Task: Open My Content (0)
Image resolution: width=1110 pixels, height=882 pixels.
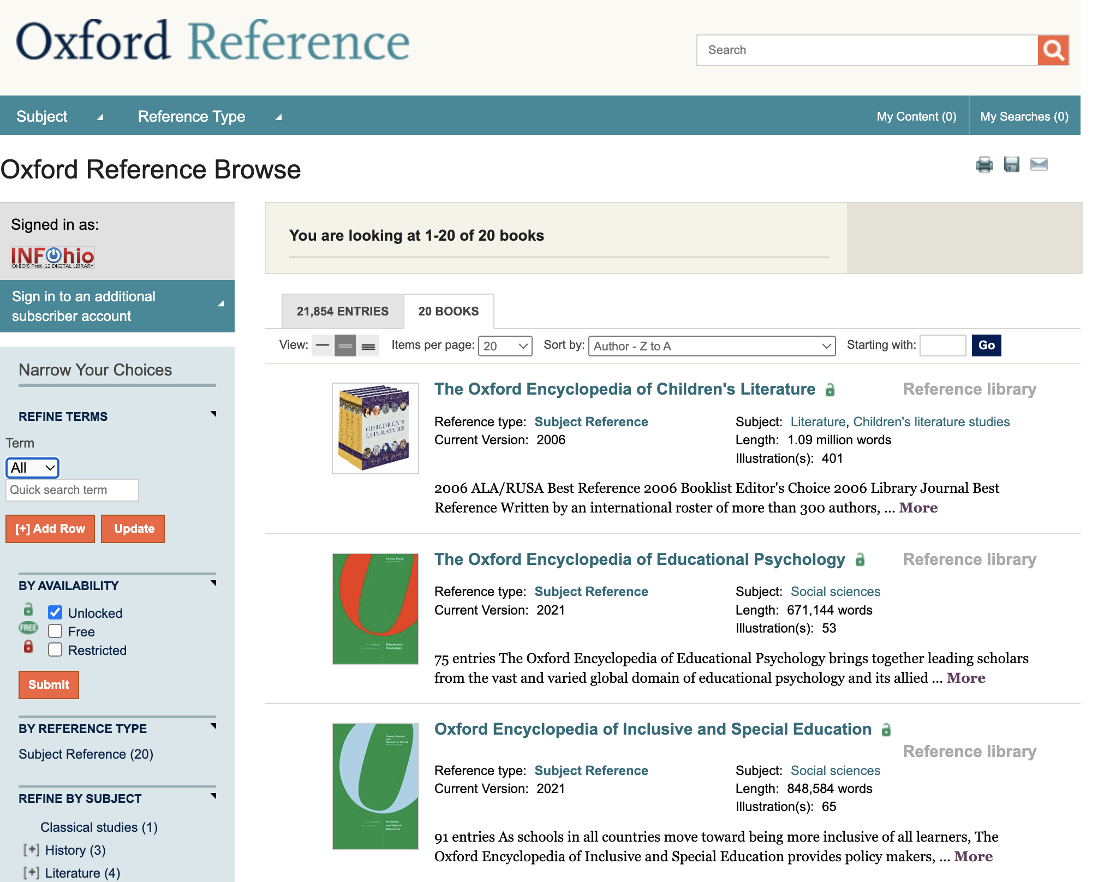Action: pos(916,116)
